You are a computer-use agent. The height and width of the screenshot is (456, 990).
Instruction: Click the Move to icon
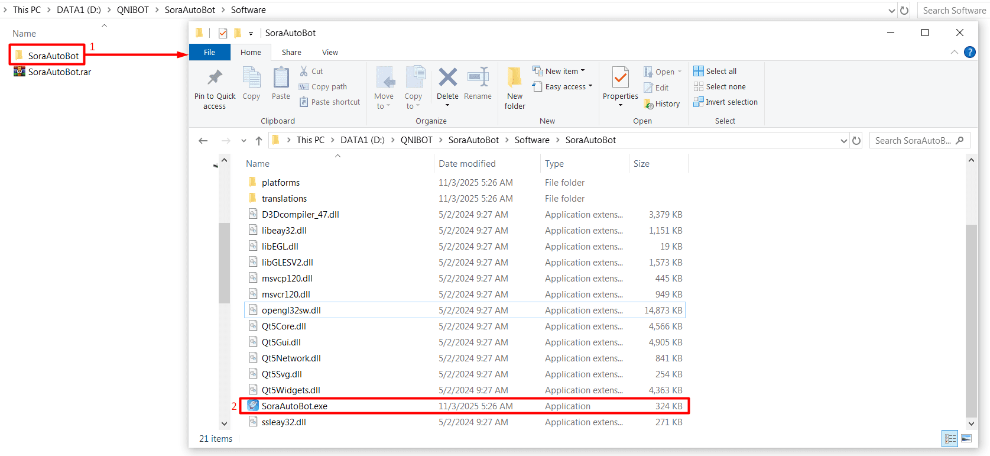pos(384,77)
